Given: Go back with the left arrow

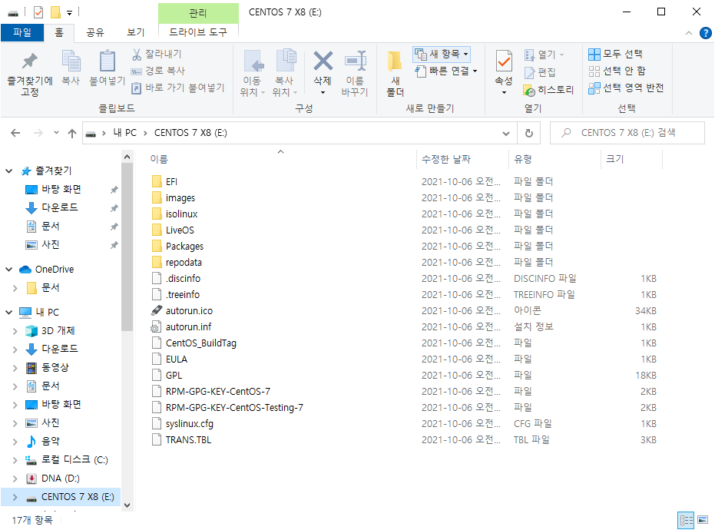Looking at the screenshot, I should click(x=15, y=133).
